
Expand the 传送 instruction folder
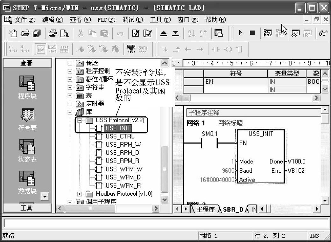(x=70, y=63)
